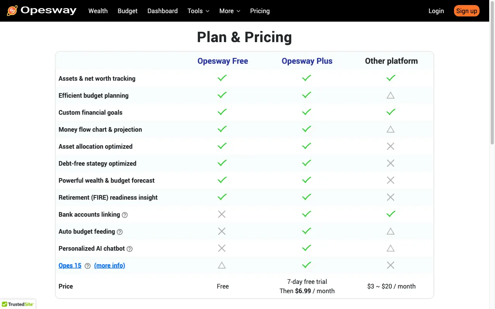This screenshot has width=495, height=309.
Task: Click Opesway Free cross for Bank accounts linking
Action: click(x=222, y=214)
